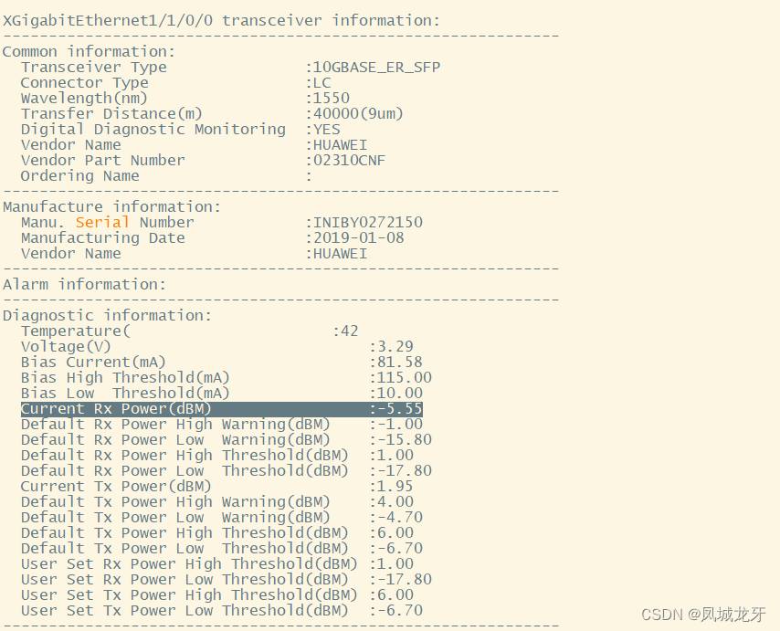780x631 pixels.
Task: Click the Manufacturing Date 2019-01-08
Action: click(x=359, y=237)
